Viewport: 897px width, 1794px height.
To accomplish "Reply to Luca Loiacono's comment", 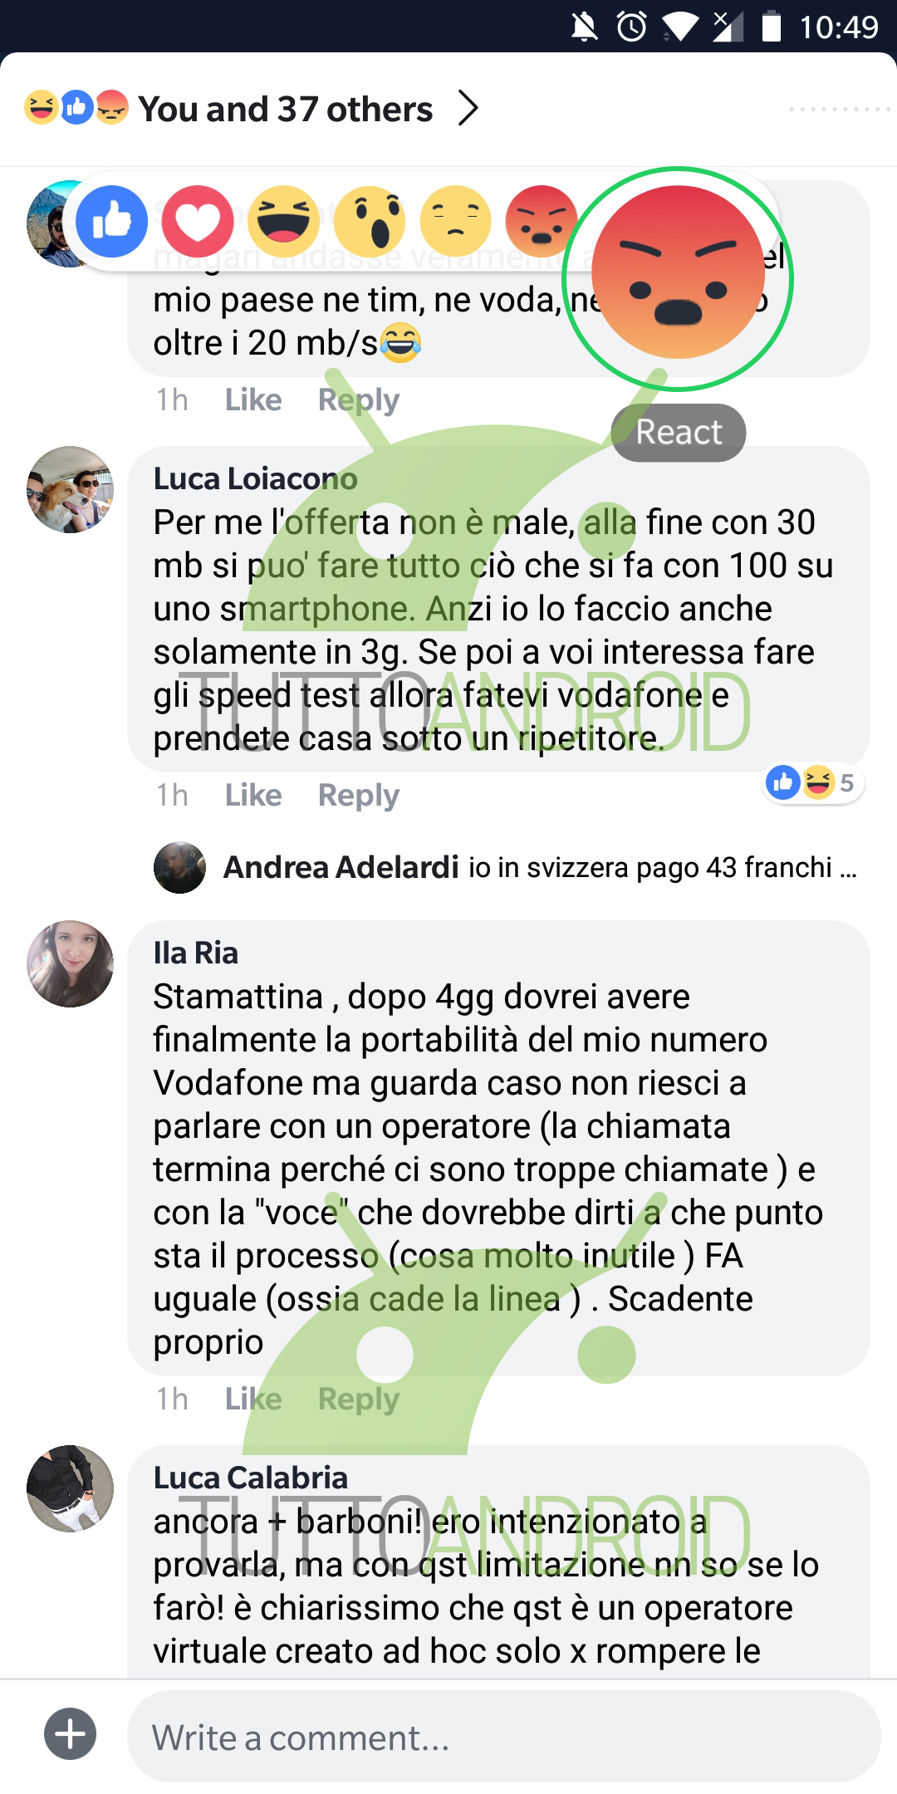I will 359,795.
